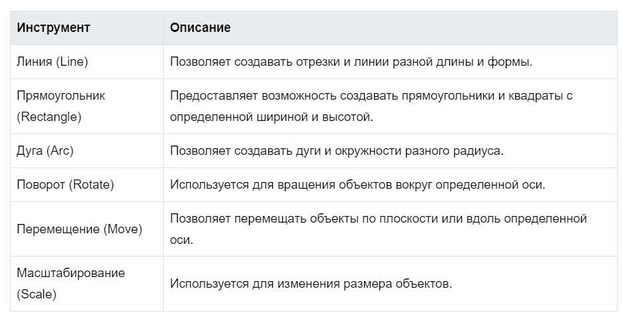Click the description about rotating objects around axis

click(x=357, y=185)
